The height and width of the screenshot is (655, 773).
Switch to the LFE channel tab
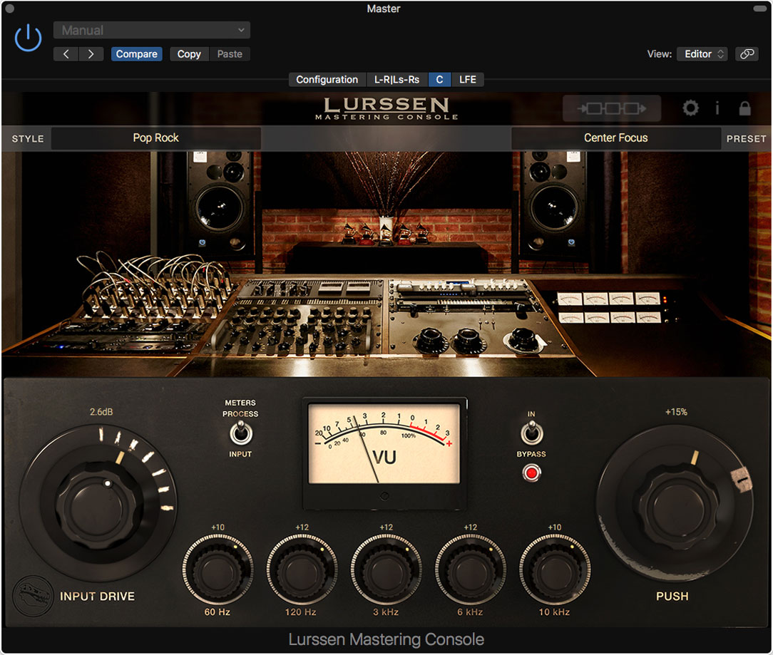pyautogui.click(x=469, y=79)
